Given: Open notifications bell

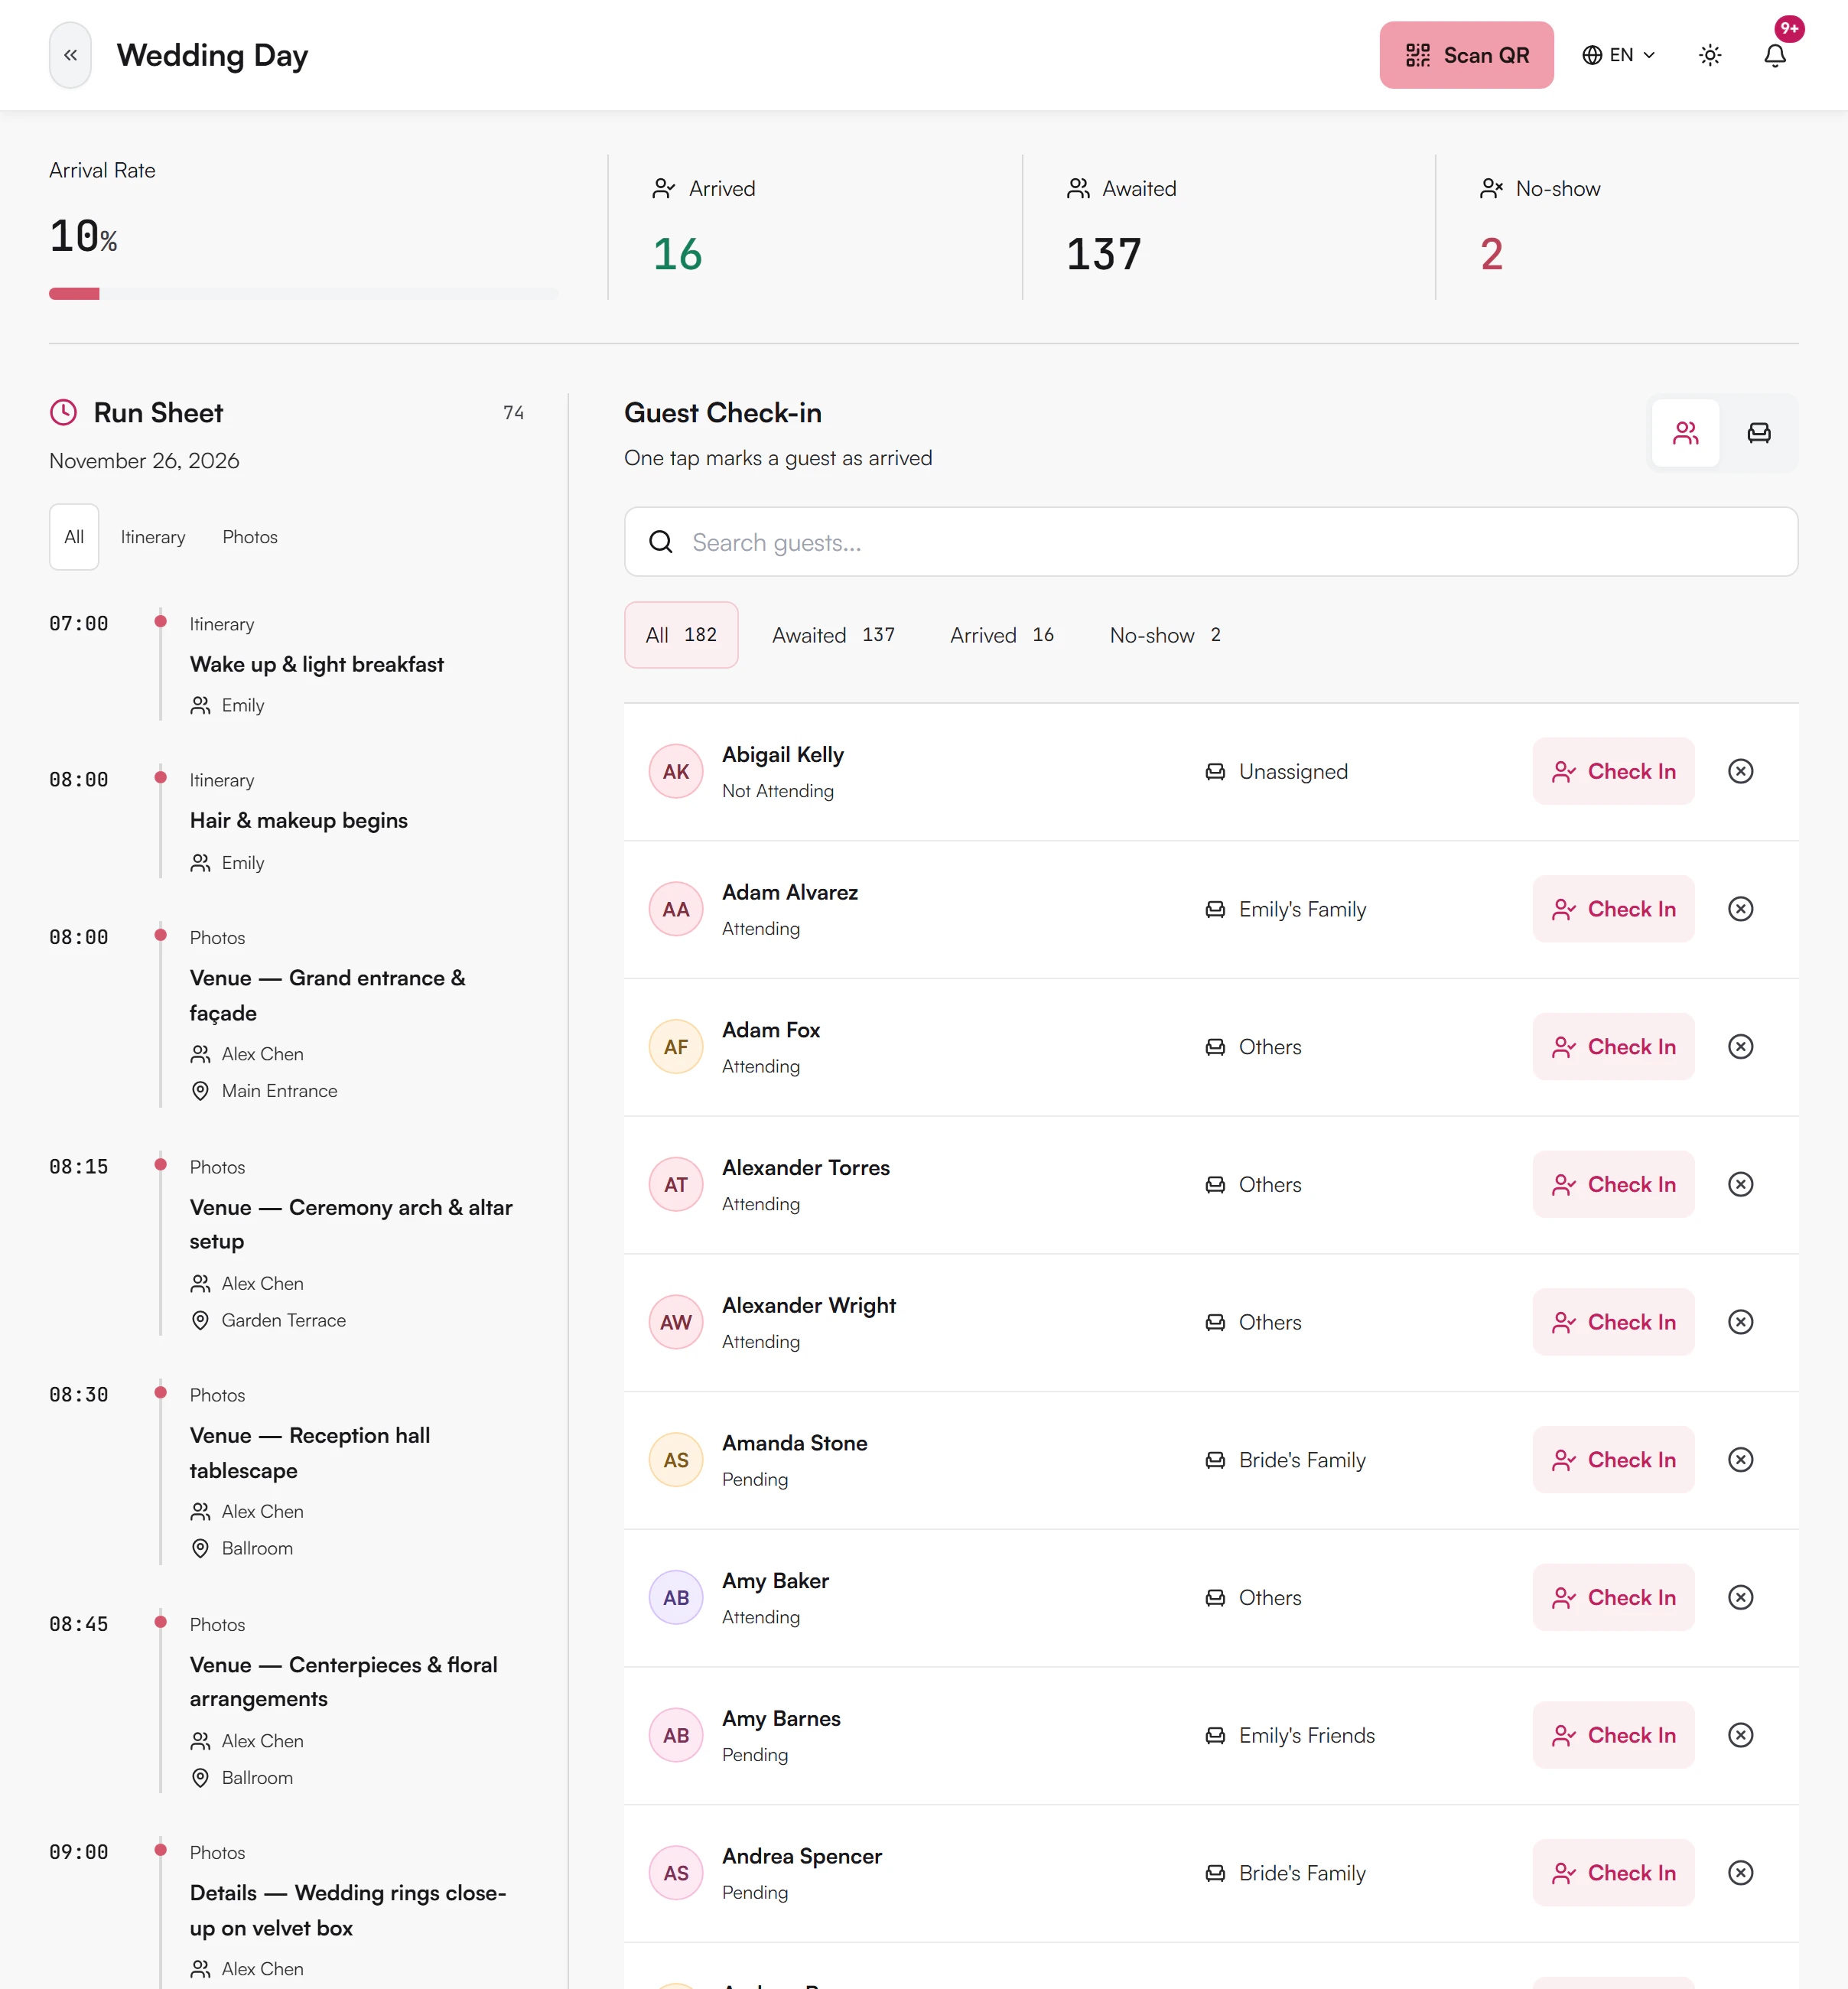Looking at the screenshot, I should pos(1775,55).
